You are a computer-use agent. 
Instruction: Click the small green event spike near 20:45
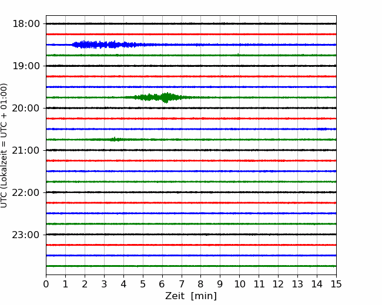115,139
